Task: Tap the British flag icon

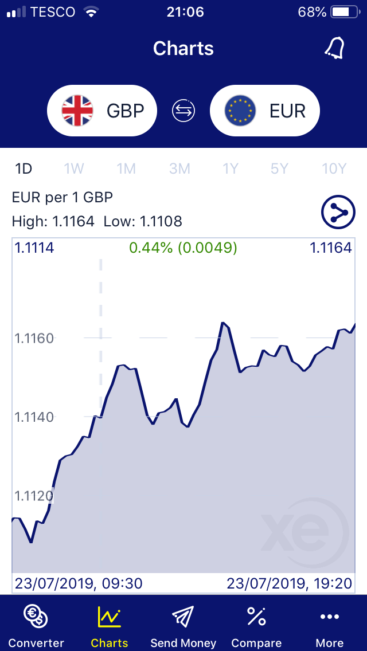Action: click(77, 111)
